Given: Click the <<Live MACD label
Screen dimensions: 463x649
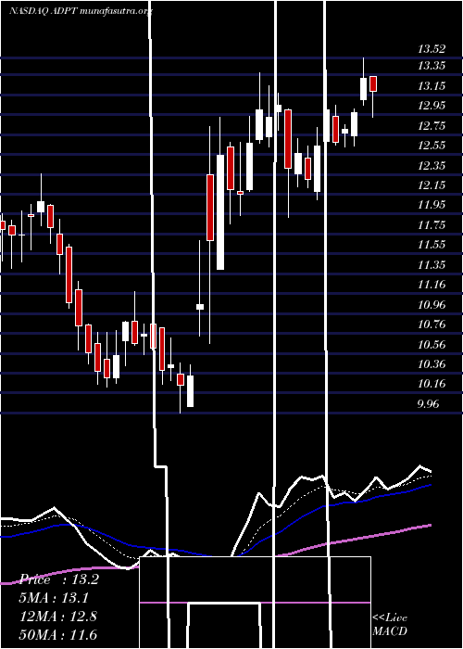Looking at the screenshot, I should (390, 625).
